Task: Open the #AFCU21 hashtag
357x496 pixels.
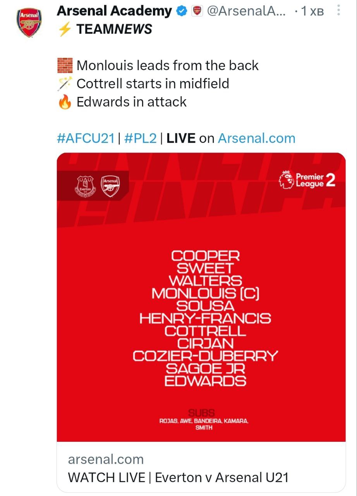Action: pos(85,138)
